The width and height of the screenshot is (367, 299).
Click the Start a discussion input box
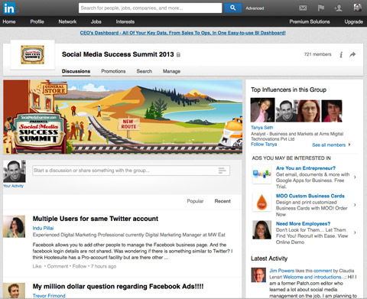[132, 171]
